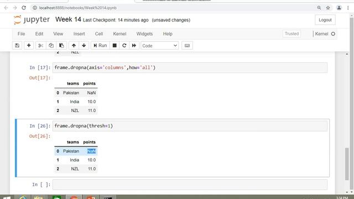Open the browser profile icon
Screen dimensions: 354x199
(x=339, y=8)
